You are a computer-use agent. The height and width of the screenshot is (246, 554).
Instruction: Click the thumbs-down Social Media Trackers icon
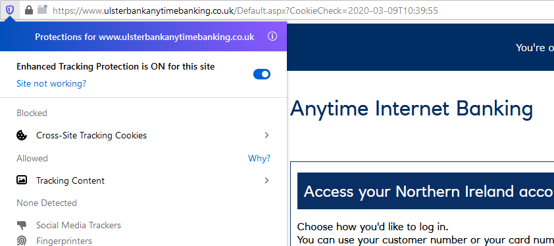(x=22, y=225)
